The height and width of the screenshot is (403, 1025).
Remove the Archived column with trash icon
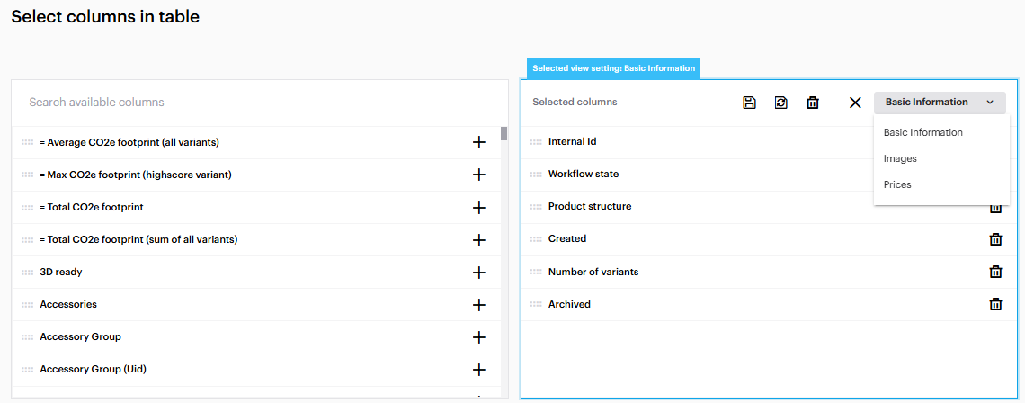coord(995,304)
